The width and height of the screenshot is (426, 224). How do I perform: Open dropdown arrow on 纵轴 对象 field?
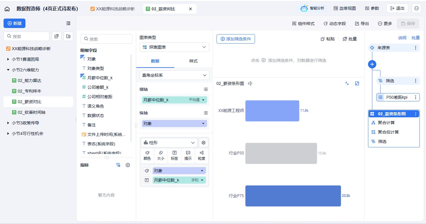point(203,123)
